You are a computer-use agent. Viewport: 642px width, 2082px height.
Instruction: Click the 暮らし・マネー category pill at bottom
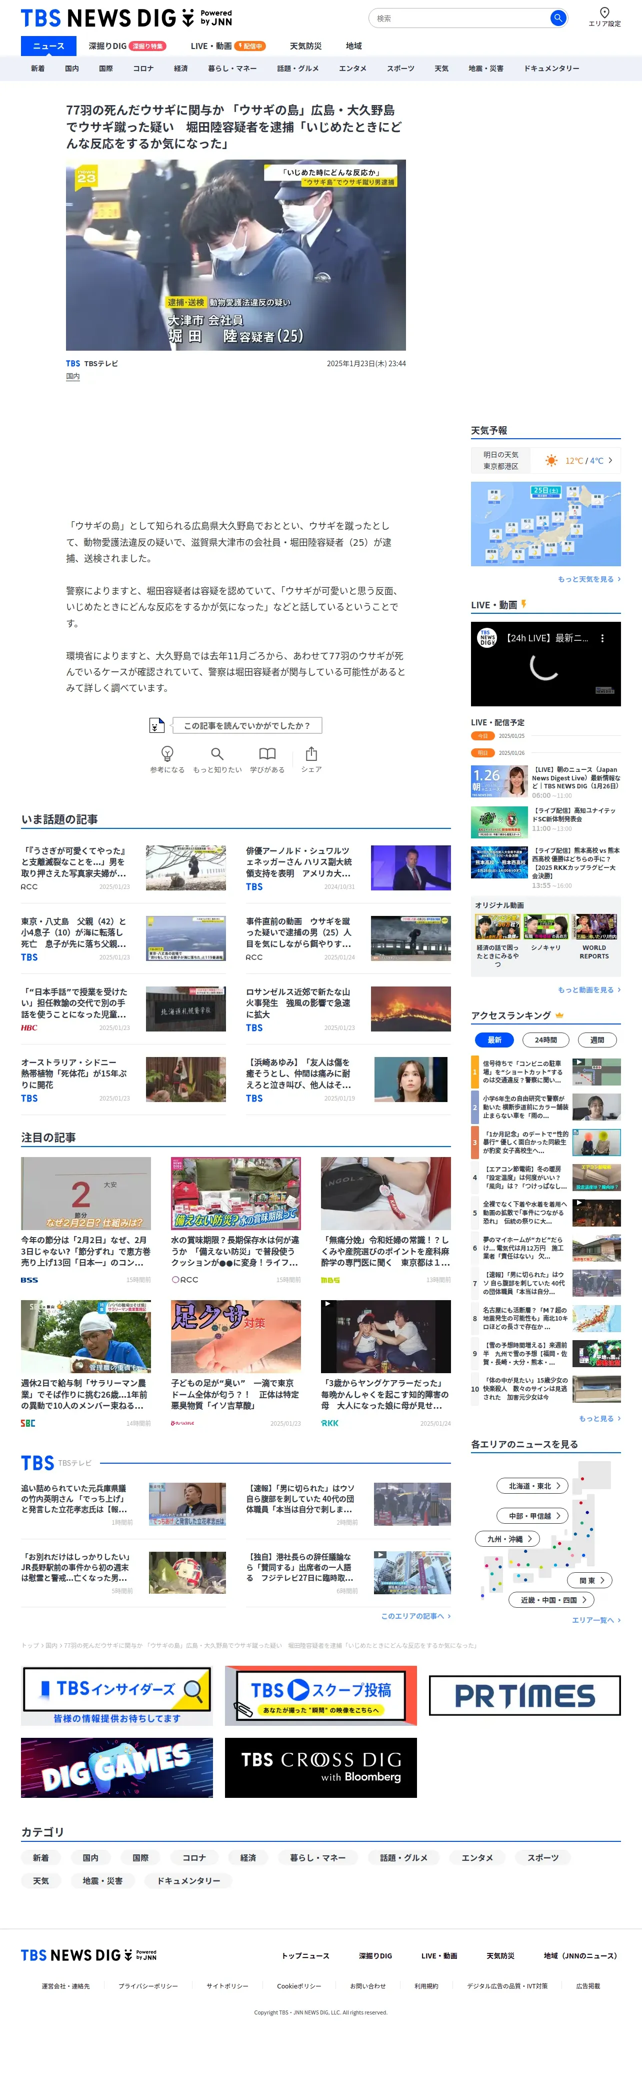click(317, 1858)
